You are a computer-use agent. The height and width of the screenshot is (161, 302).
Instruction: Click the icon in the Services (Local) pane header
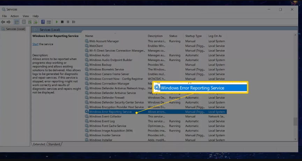coord(35,30)
